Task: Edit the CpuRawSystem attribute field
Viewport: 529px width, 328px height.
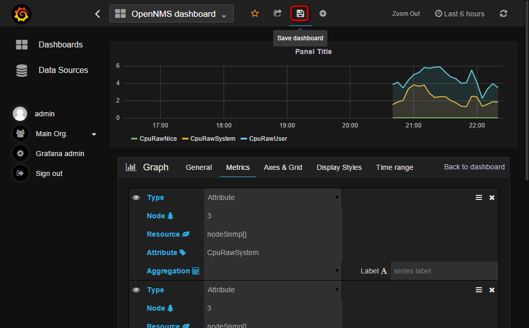Action: coord(273,253)
